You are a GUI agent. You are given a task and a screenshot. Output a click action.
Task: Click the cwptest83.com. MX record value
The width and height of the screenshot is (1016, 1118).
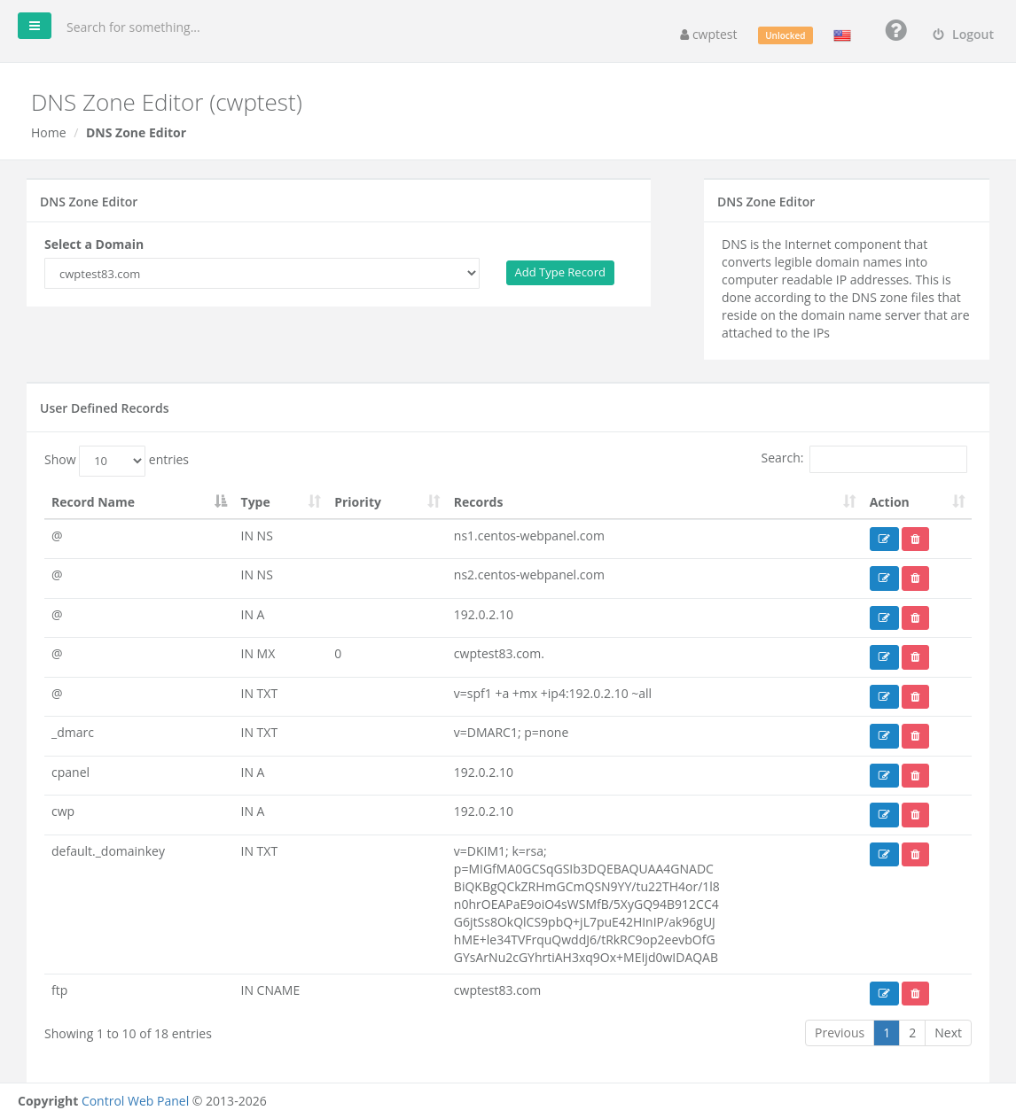pyautogui.click(x=499, y=654)
